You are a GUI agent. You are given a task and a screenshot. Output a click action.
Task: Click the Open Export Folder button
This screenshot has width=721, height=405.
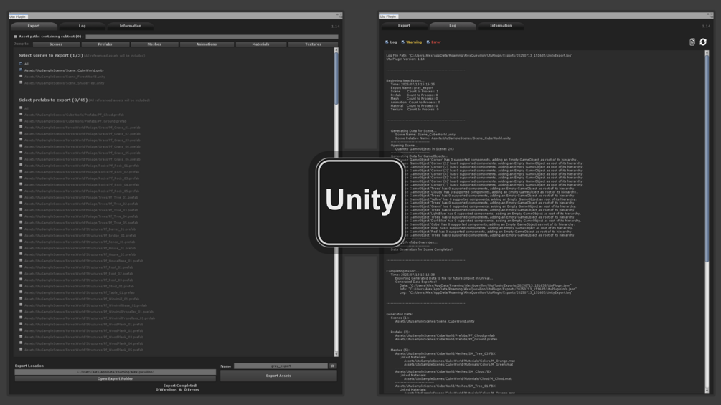(x=115, y=378)
